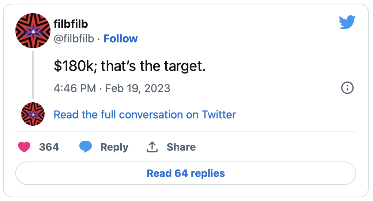Click the @filbfilb handle

[x=74, y=39]
